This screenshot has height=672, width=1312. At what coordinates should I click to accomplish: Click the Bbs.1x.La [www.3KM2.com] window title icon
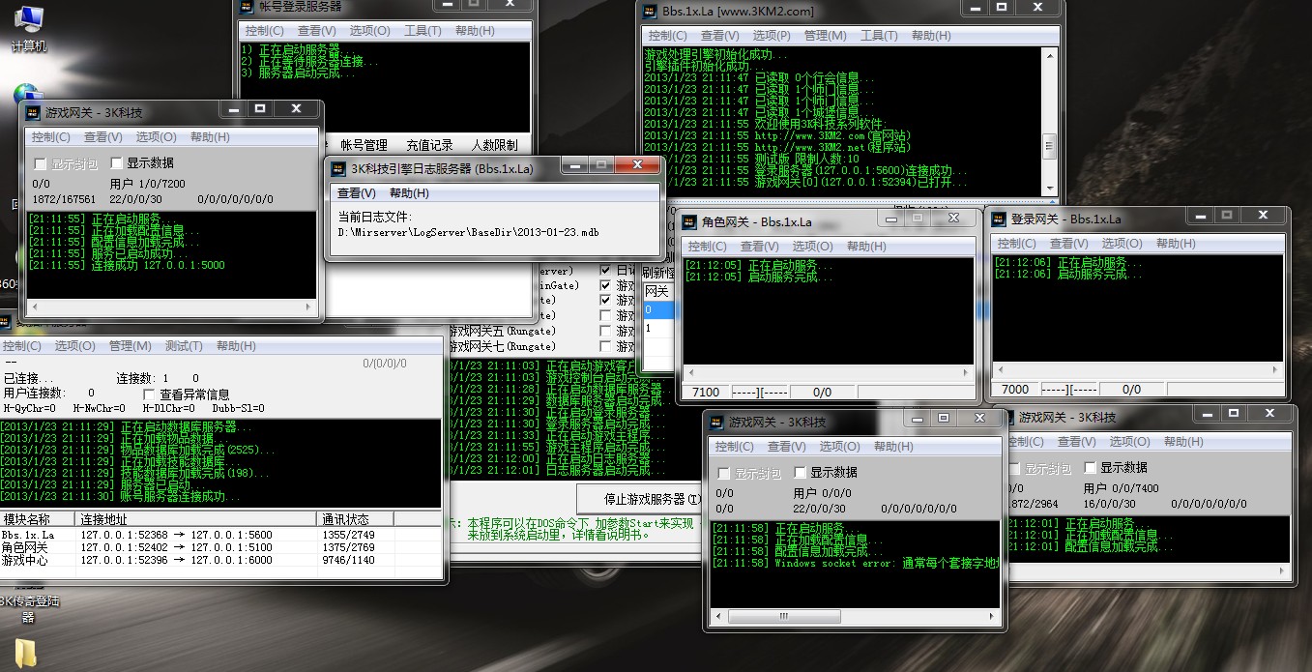click(x=649, y=12)
